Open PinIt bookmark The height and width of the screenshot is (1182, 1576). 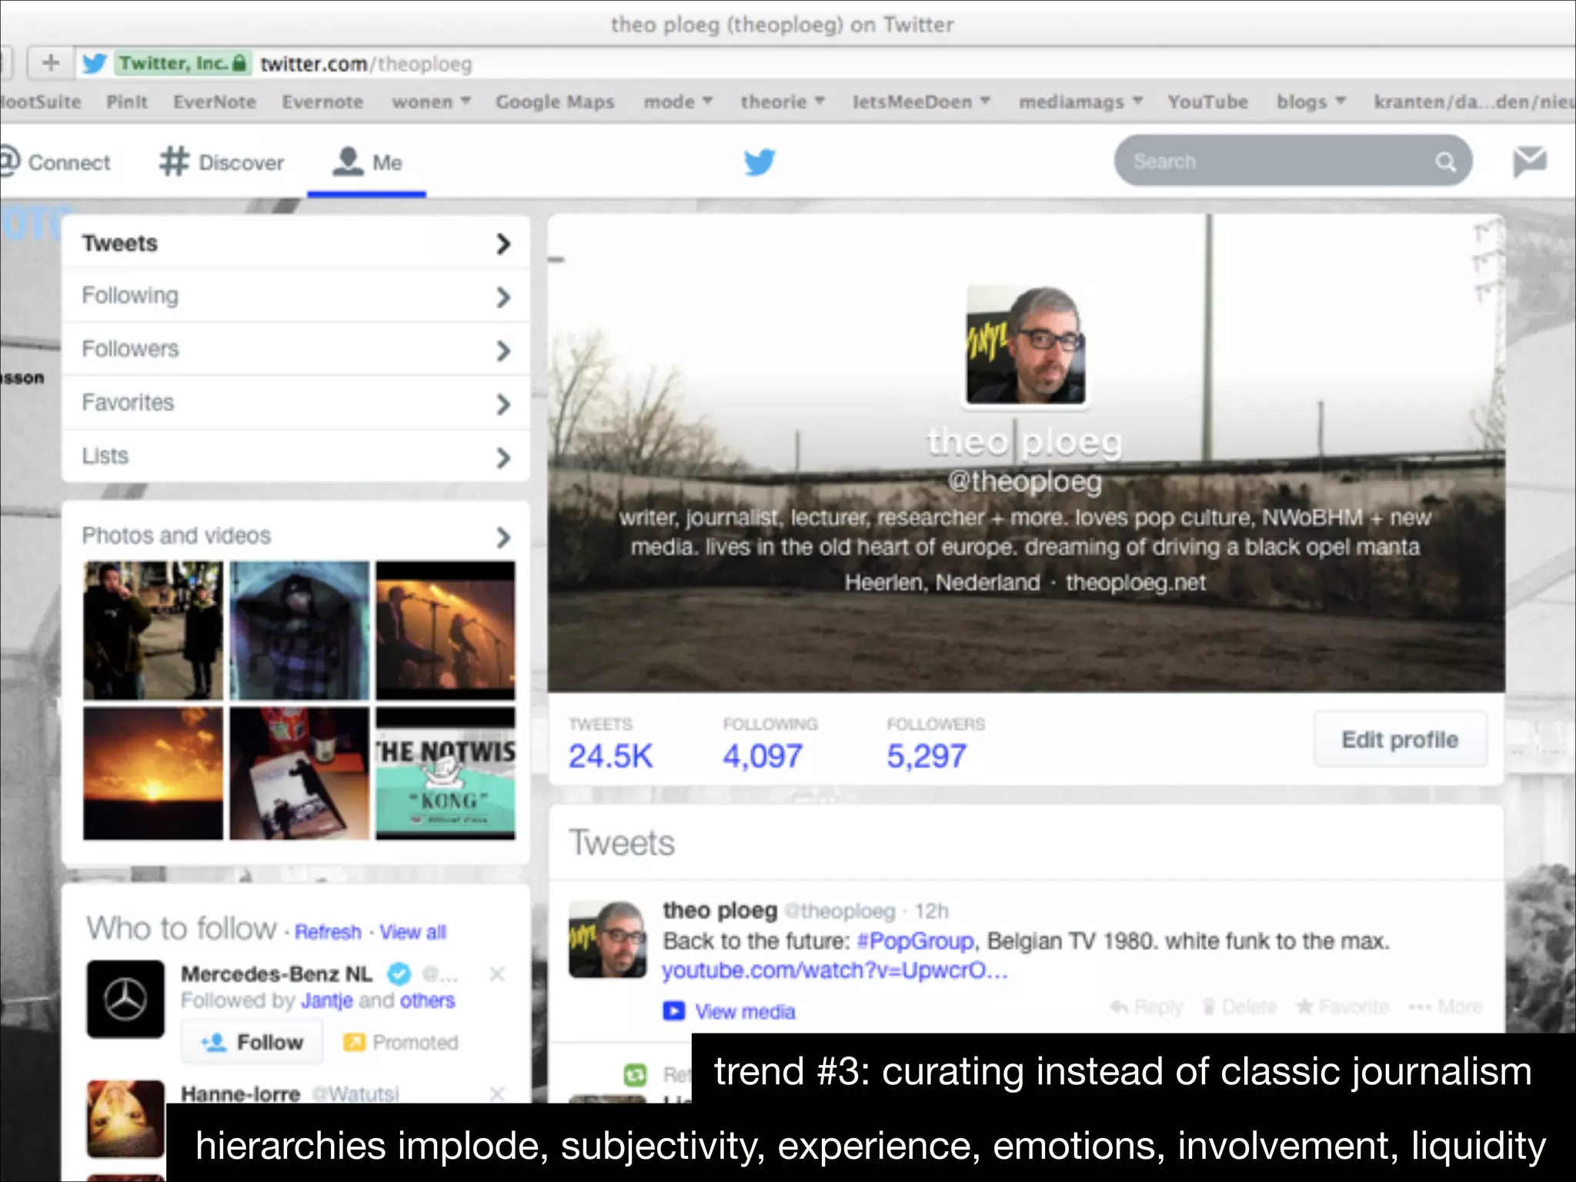(127, 102)
